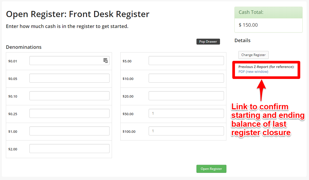Select the $0.10 denomination input
The image size is (309, 180).
click(x=69, y=96)
